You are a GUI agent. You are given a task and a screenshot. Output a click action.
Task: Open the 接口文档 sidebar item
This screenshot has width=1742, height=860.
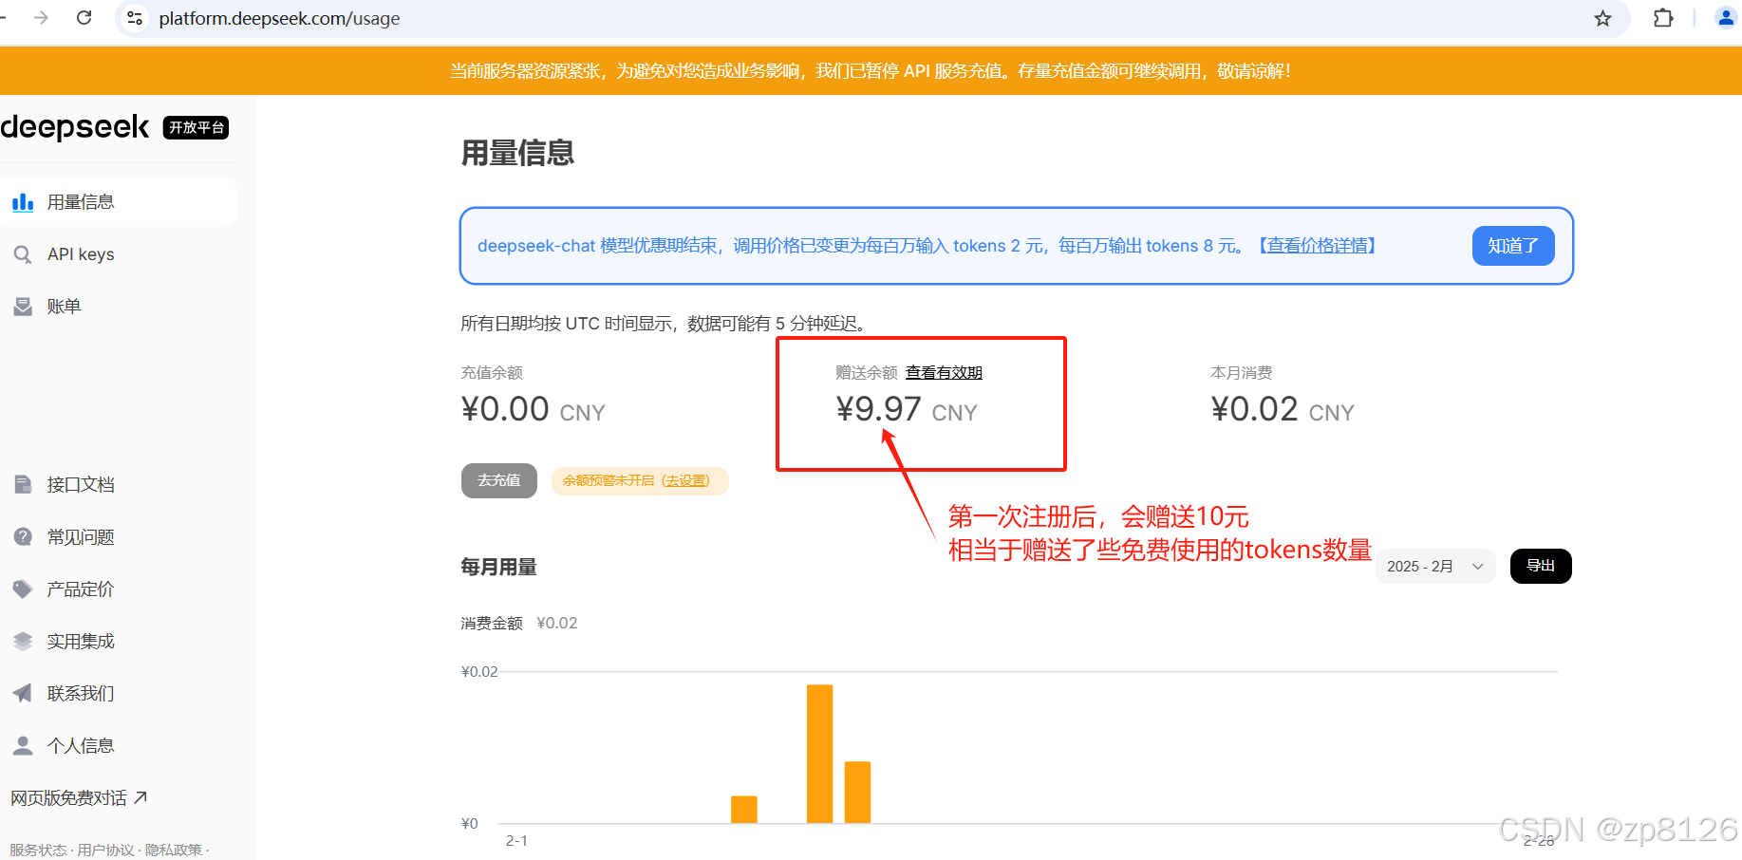click(x=119, y=484)
